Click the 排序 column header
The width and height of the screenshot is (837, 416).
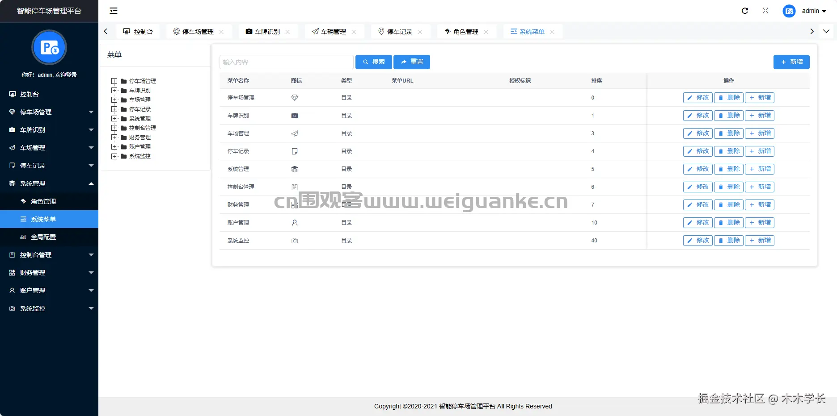coord(596,81)
